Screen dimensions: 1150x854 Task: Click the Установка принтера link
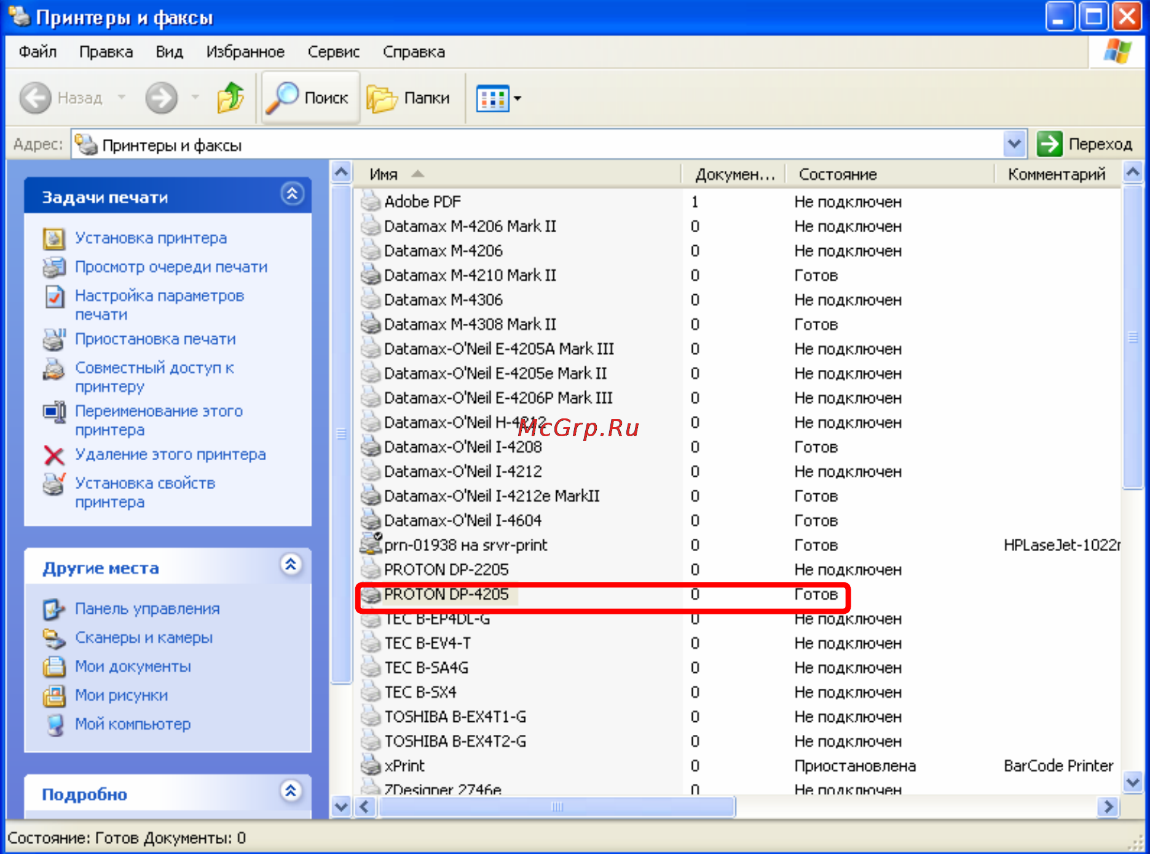pos(151,238)
